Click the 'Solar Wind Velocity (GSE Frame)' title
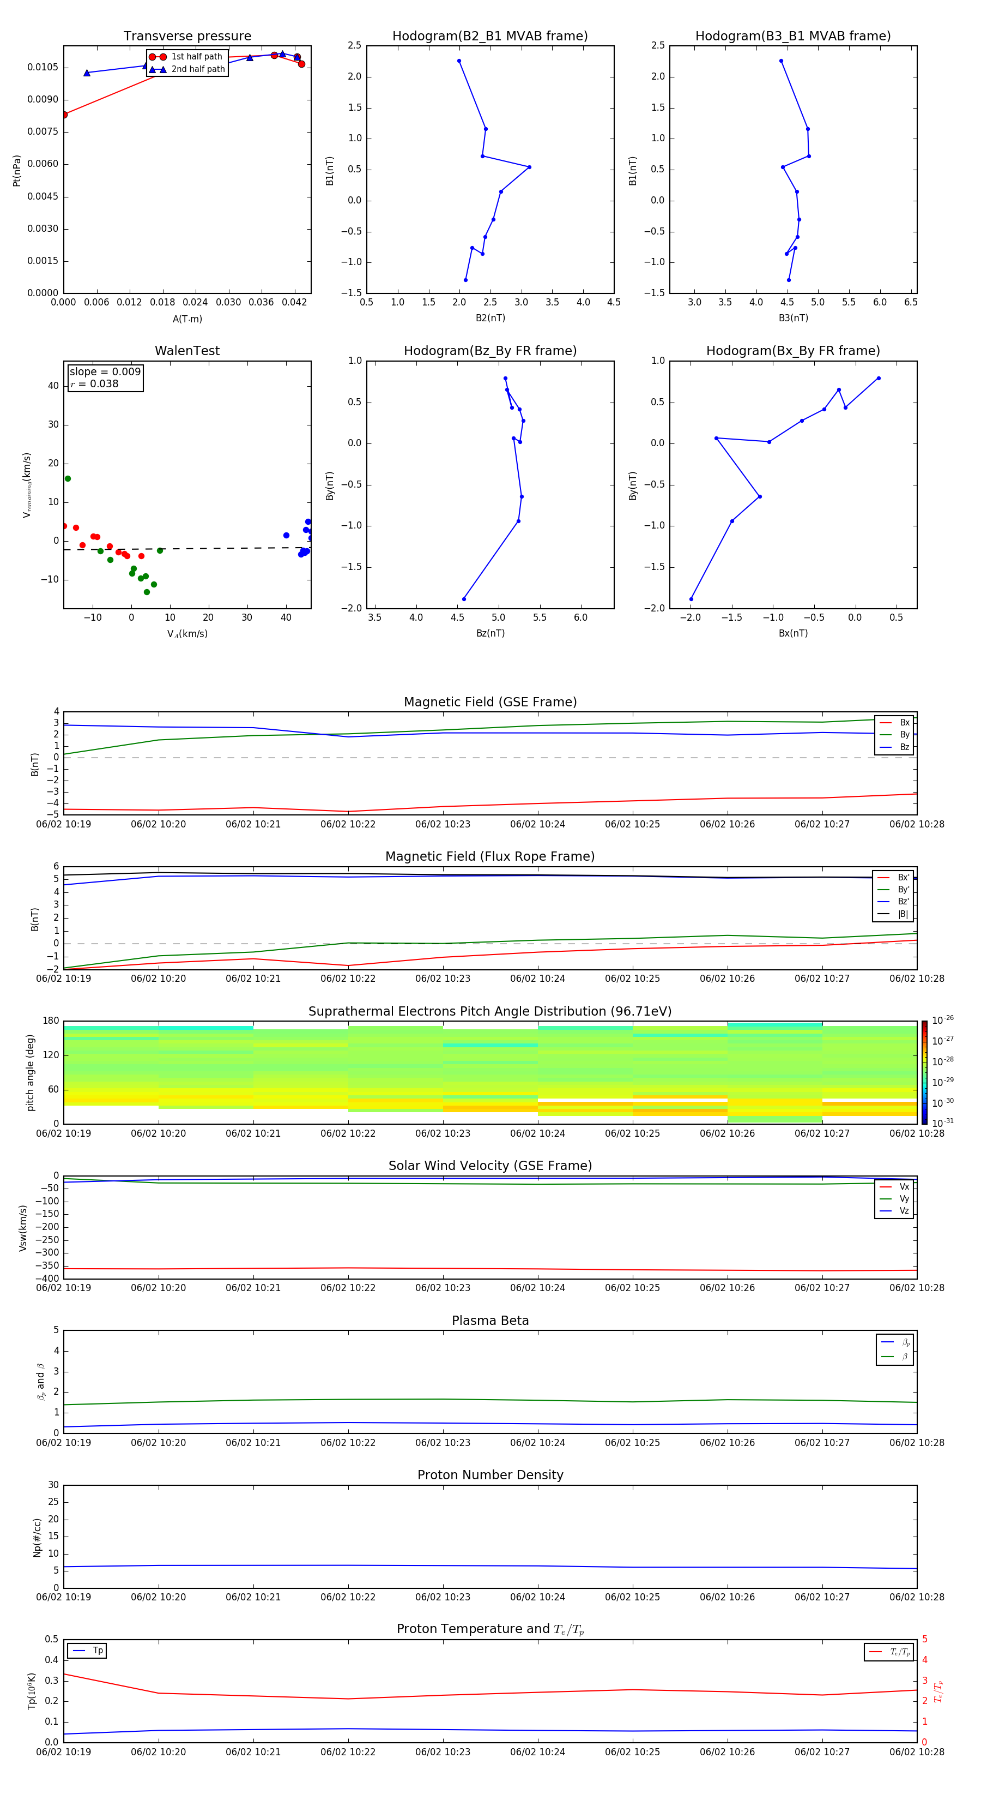Screen dimensions: 981x1800 [x=490, y=1166]
